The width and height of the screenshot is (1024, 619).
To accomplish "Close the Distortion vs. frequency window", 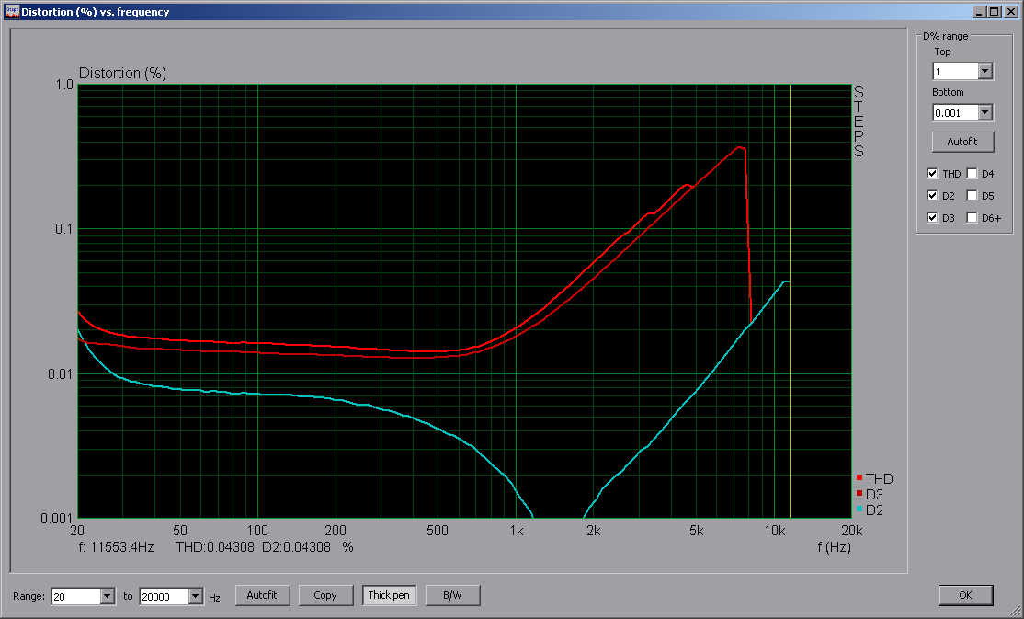I will pos(1009,12).
